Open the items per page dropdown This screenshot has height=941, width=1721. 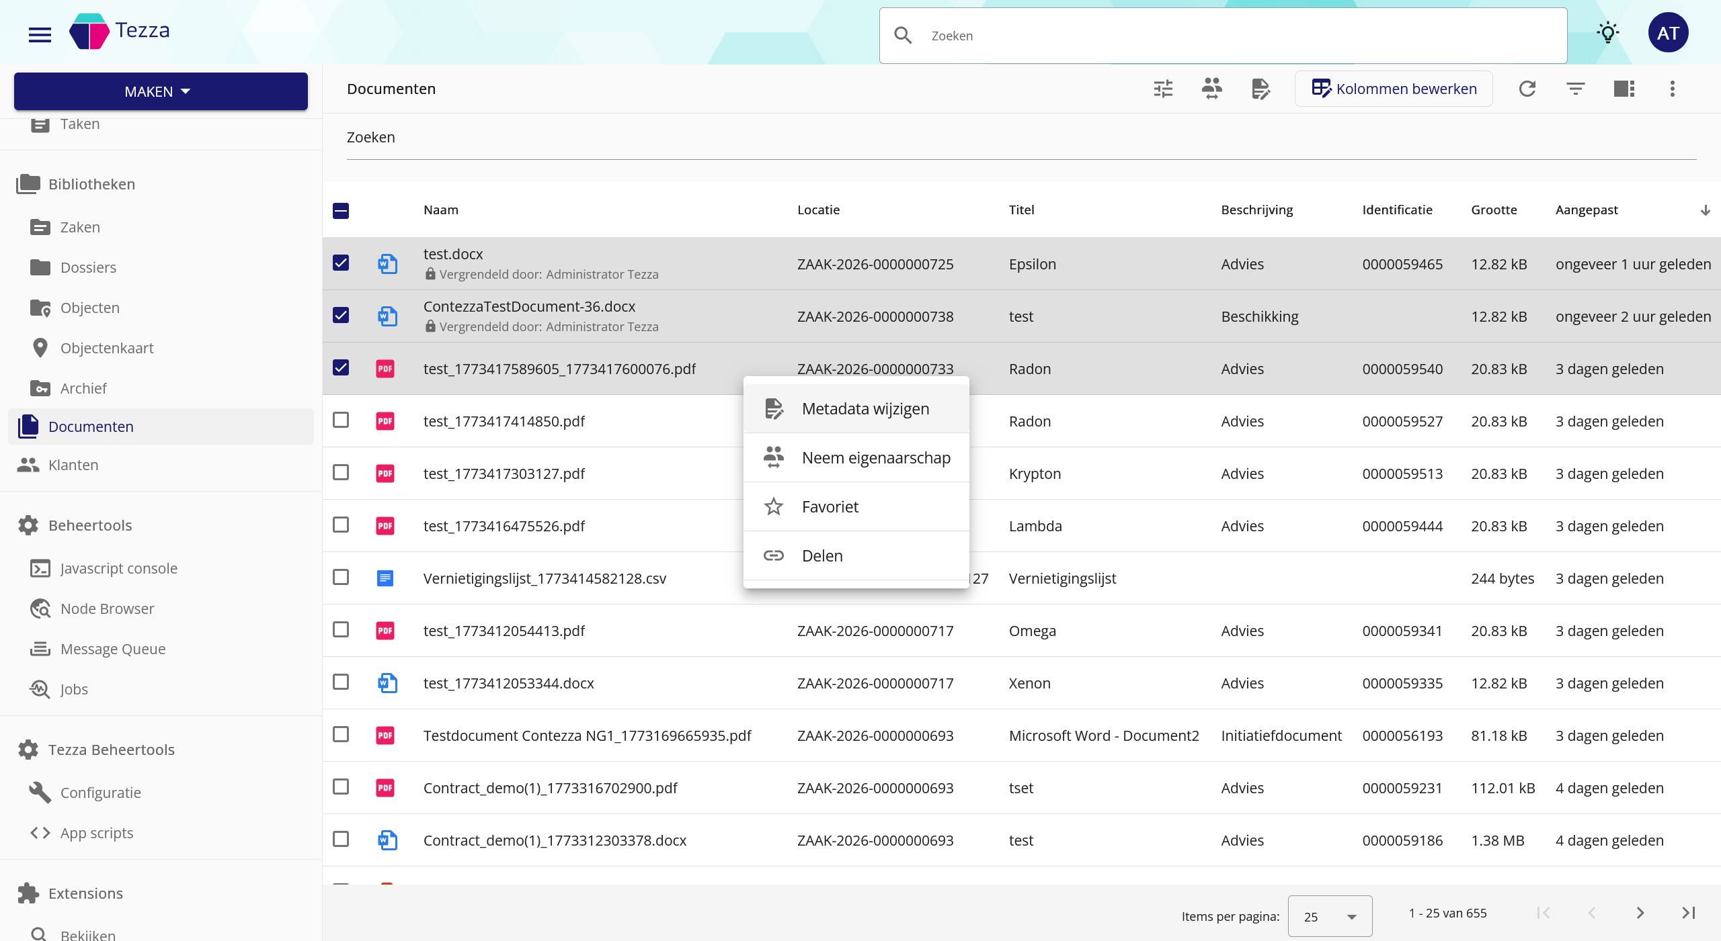[x=1329, y=916]
